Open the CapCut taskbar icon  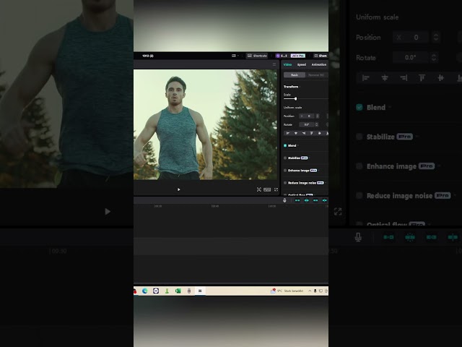(x=200, y=291)
